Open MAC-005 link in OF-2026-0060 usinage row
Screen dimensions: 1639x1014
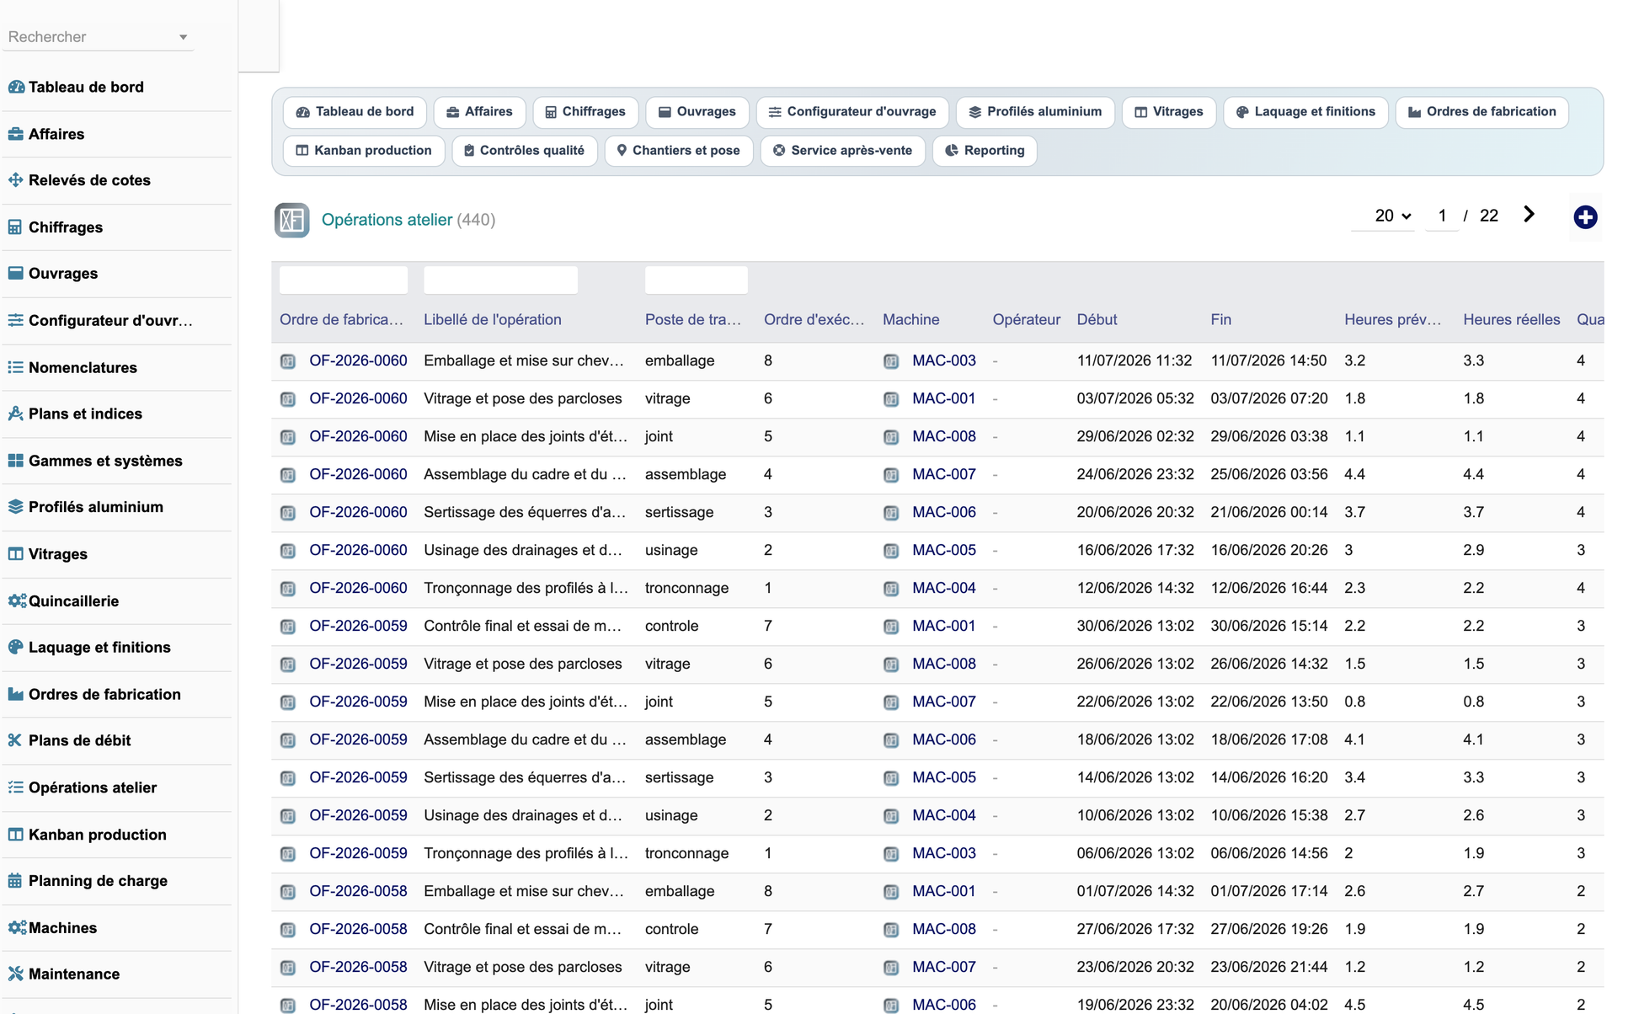[x=944, y=550]
